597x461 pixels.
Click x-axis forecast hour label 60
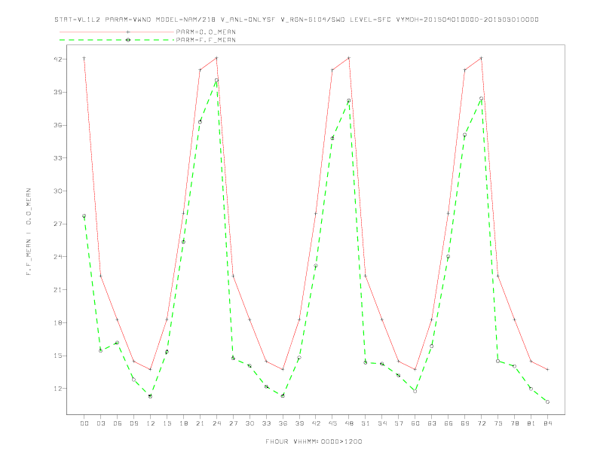pyautogui.click(x=415, y=423)
